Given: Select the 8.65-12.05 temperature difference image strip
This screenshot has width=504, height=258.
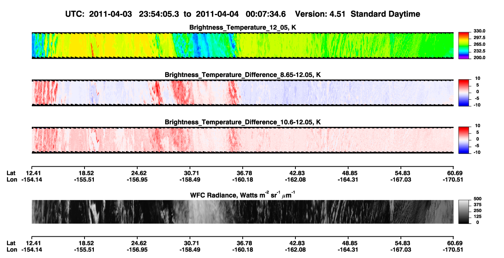Looking at the screenshot, I should (242, 93).
